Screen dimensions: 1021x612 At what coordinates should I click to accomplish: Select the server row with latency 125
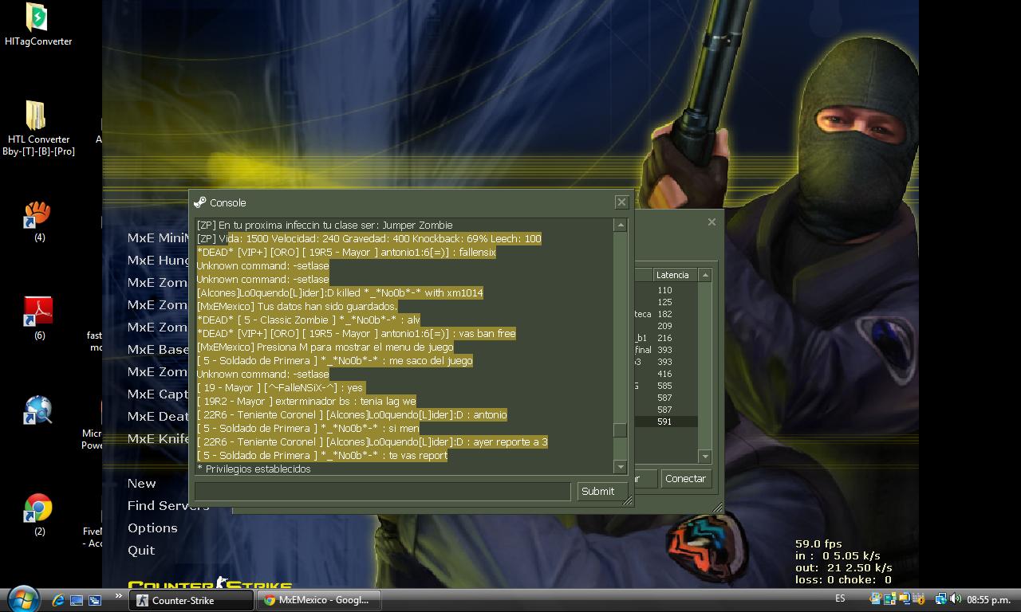pyautogui.click(x=666, y=302)
